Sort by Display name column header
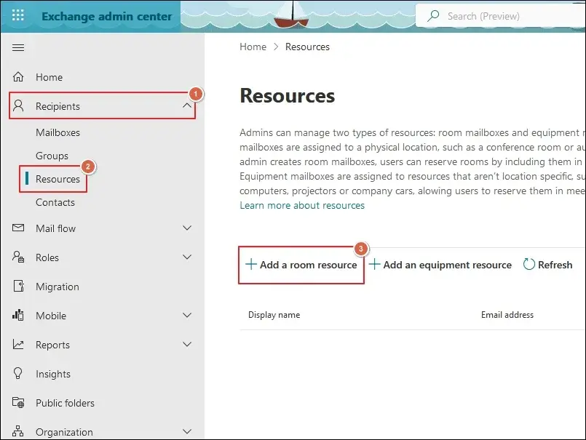 point(274,315)
